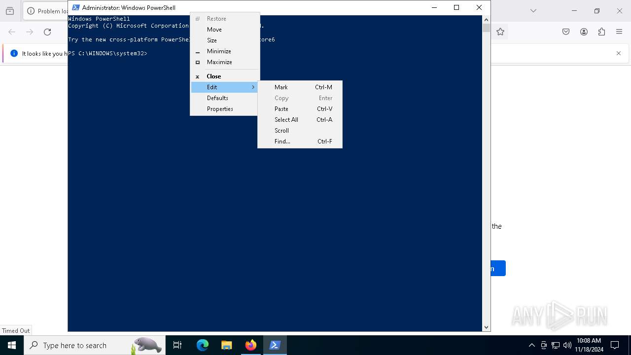Viewport: 631px width, 355px height.
Task: Expand the Edit submenu entry
Action: coord(224,87)
